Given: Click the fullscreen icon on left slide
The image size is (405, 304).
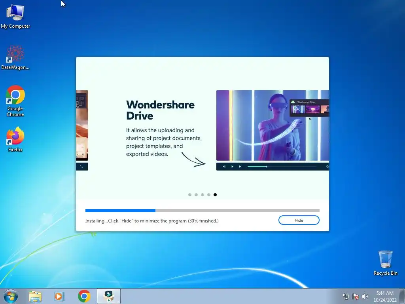Looking at the screenshot, I should pos(81,167).
